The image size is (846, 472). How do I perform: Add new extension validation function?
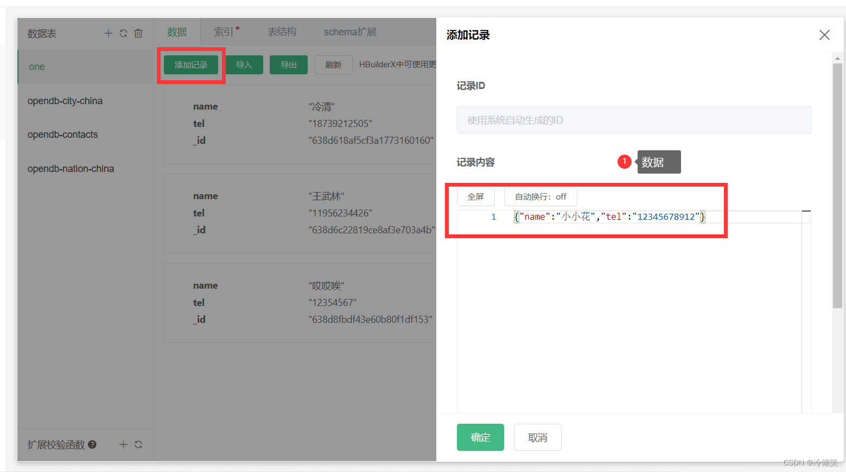[123, 444]
